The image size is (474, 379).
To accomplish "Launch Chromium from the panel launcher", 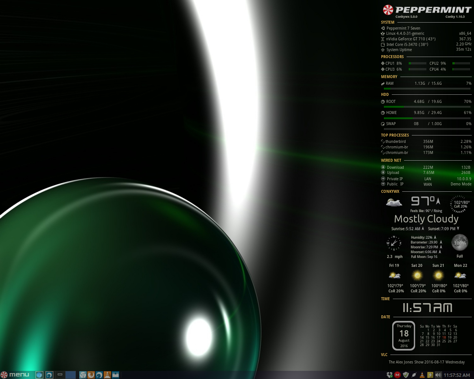I will (83, 375).
